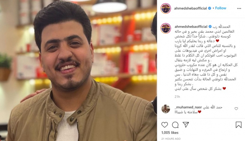Open the three-dot more options menu
The width and height of the screenshot is (245, 141).
[x=239, y=8]
